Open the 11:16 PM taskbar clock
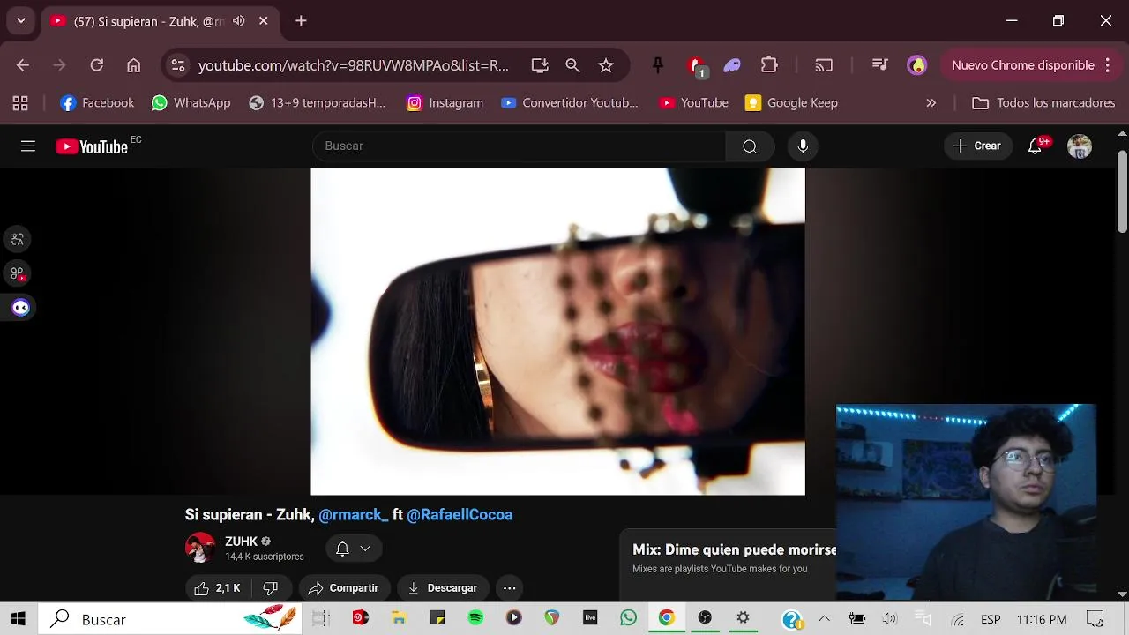Screen dimensions: 1129x635 [1042, 619]
